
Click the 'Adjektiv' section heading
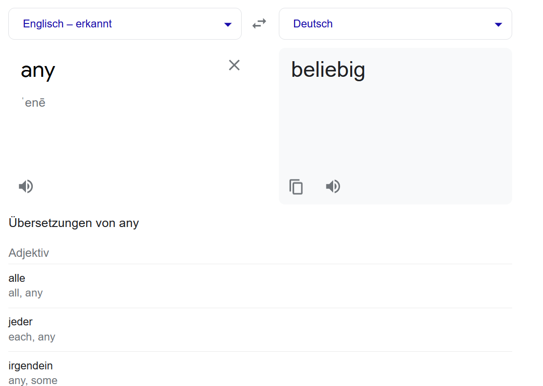click(x=29, y=253)
